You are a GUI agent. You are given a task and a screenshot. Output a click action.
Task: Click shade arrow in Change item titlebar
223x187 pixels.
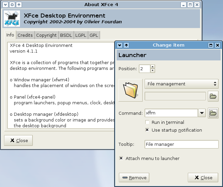click(126, 45)
